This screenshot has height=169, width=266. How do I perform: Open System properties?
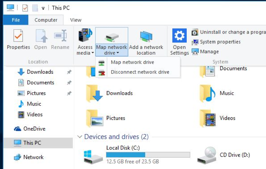(216, 42)
